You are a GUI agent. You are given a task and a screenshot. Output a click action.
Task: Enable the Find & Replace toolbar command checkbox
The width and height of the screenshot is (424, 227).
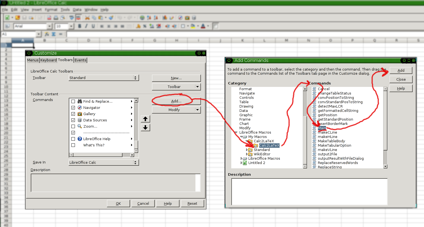click(x=73, y=101)
